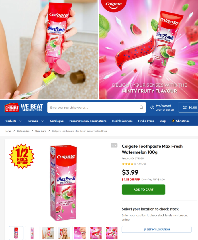Screen dimensions: 198x240
Task: Click the Christmas star icon
Action: point(173,121)
